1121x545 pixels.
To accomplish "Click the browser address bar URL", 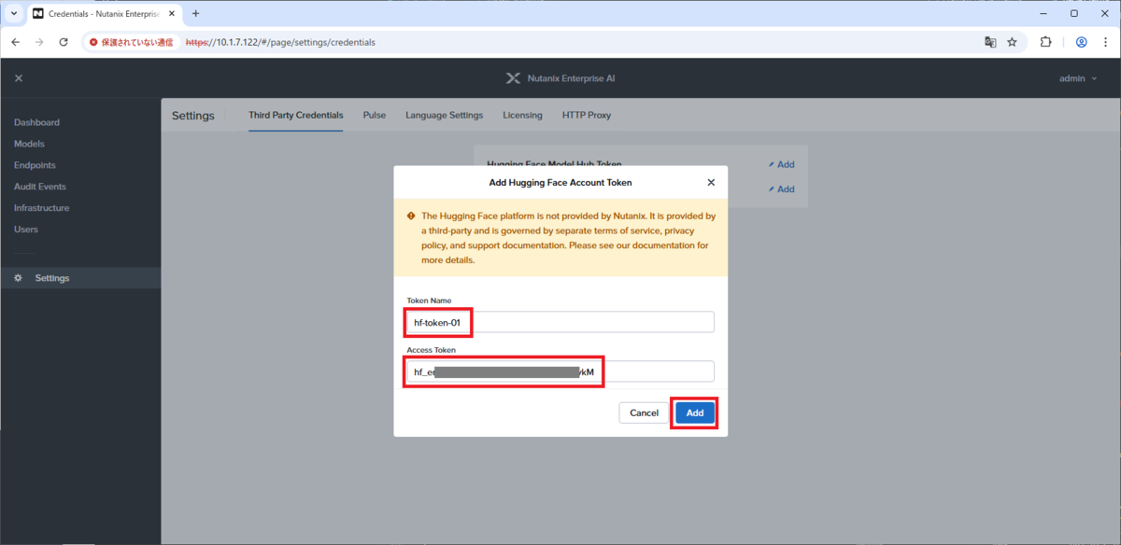I will coord(281,42).
